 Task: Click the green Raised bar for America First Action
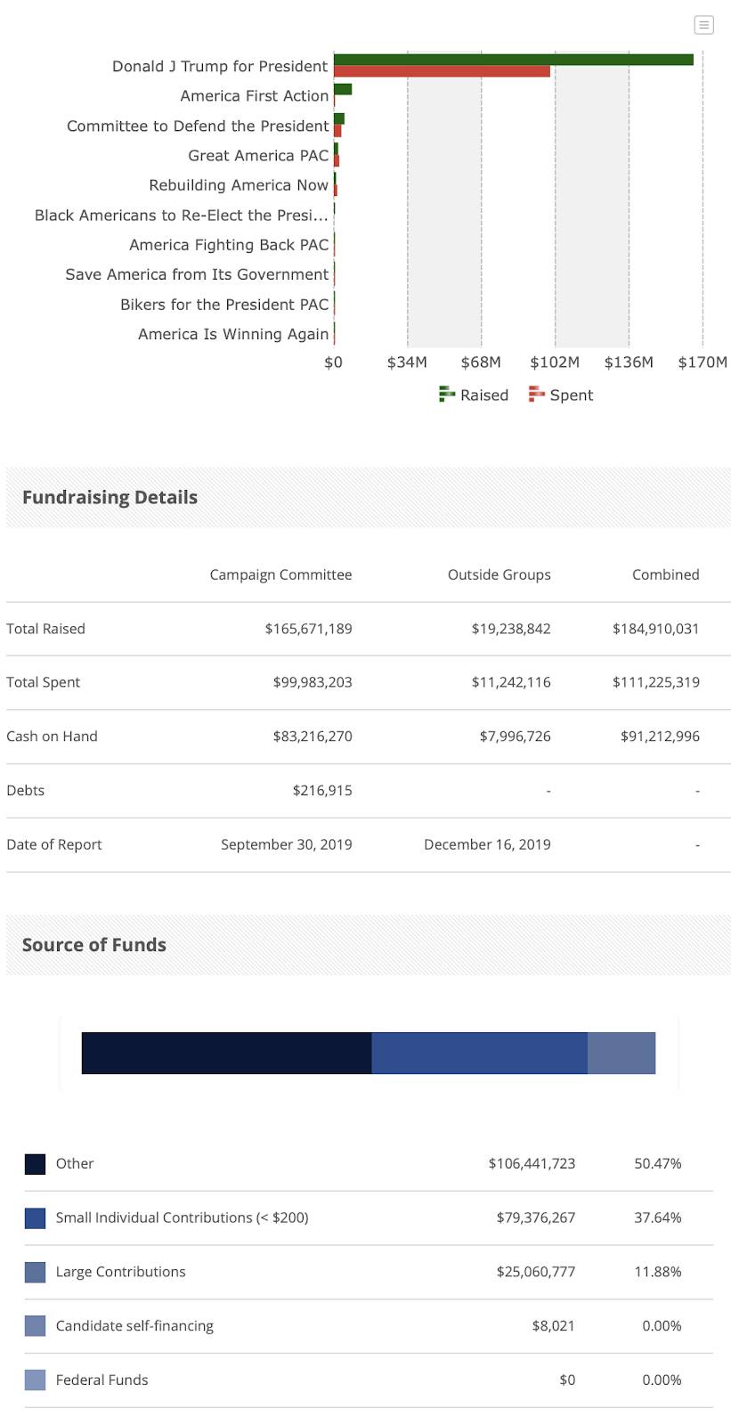click(x=343, y=89)
